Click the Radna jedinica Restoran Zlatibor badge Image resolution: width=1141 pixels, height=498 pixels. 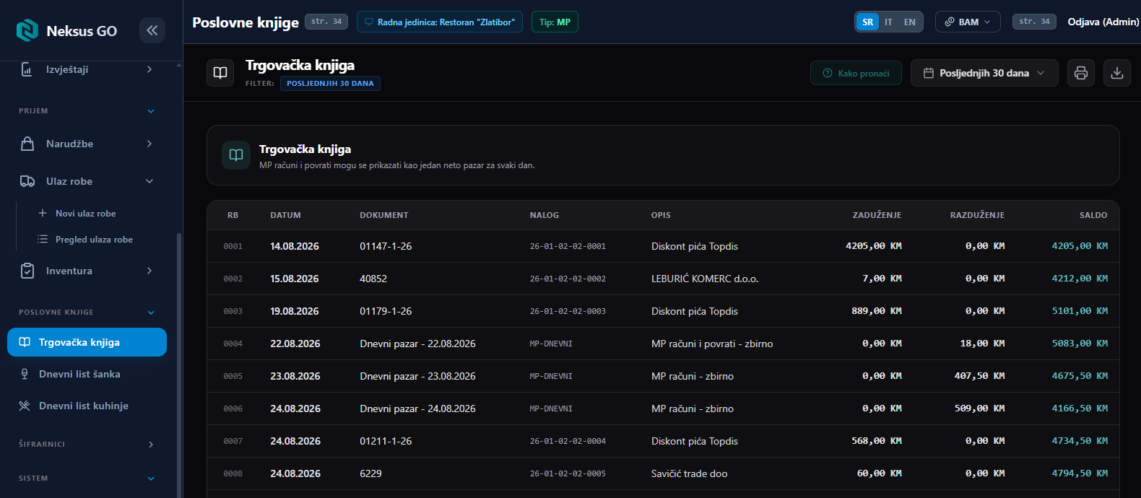439,22
